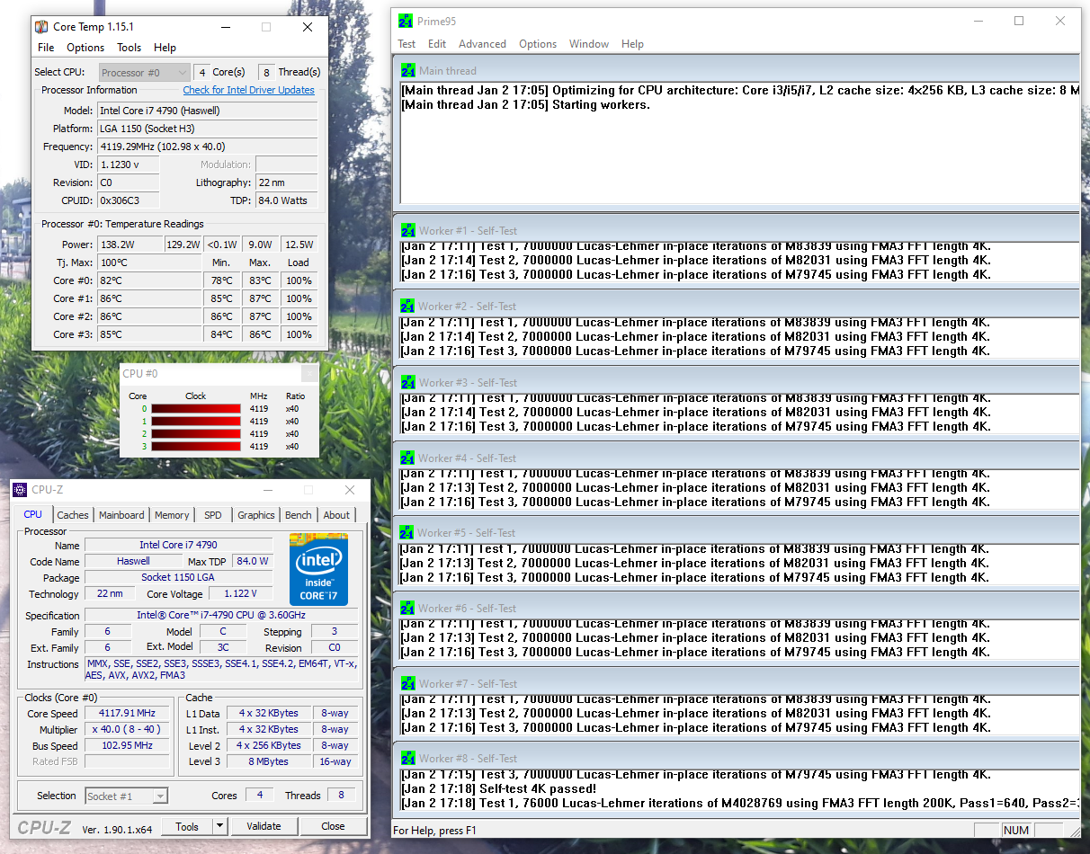Image resolution: width=1090 pixels, height=854 pixels.
Task: Click the NUM indicator in Prime95 status bar
Action: click(x=1016, y=830)
